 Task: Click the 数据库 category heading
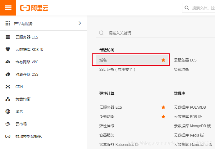click(180, 93)
